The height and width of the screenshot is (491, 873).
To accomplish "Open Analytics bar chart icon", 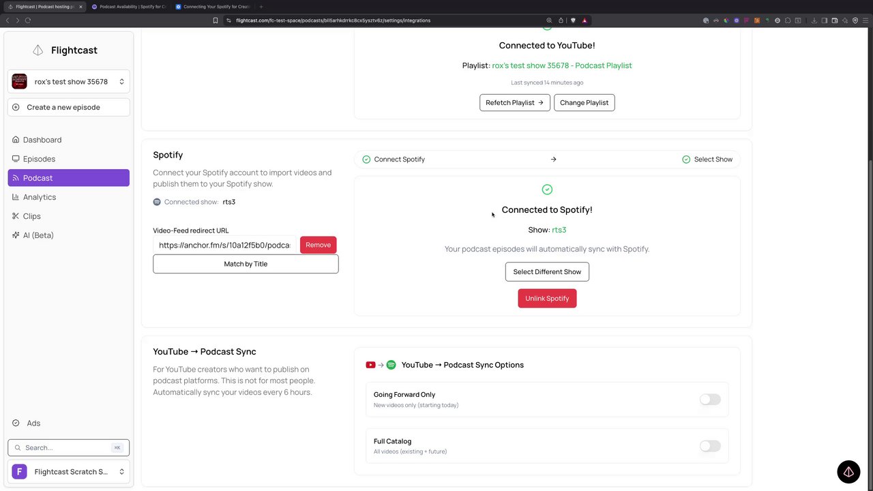I will point(16,197).
